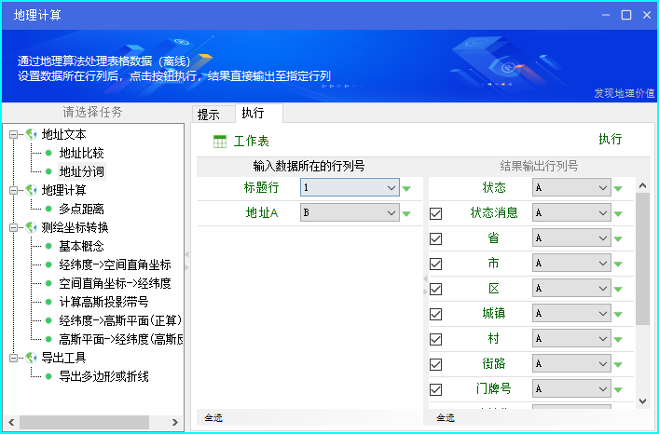The image size is (659, 434).
Task: Click green arrow in 城镇 row
Action: (618, 315)
